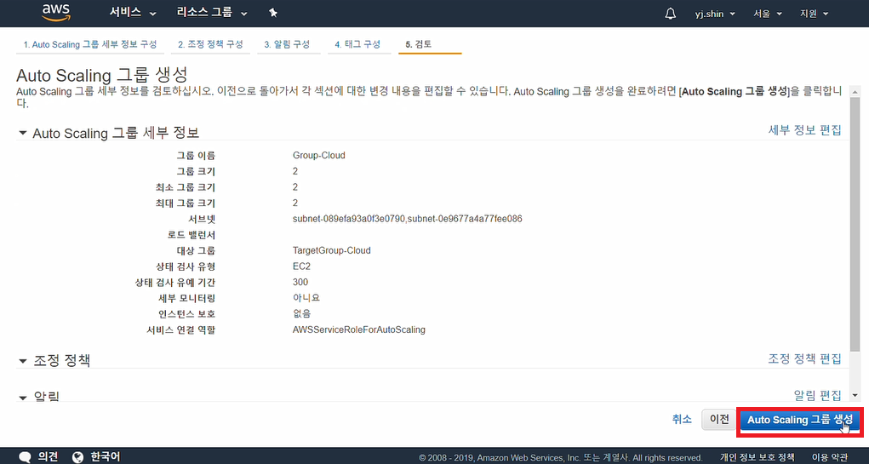Click the 의견 feedback button
The image size is (869, 464).
click(48, 457)
